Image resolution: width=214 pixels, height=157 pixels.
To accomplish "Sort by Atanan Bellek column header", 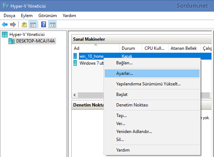I will coord(184,48).
